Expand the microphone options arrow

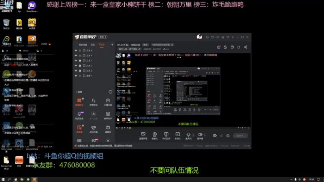point(193,135)
